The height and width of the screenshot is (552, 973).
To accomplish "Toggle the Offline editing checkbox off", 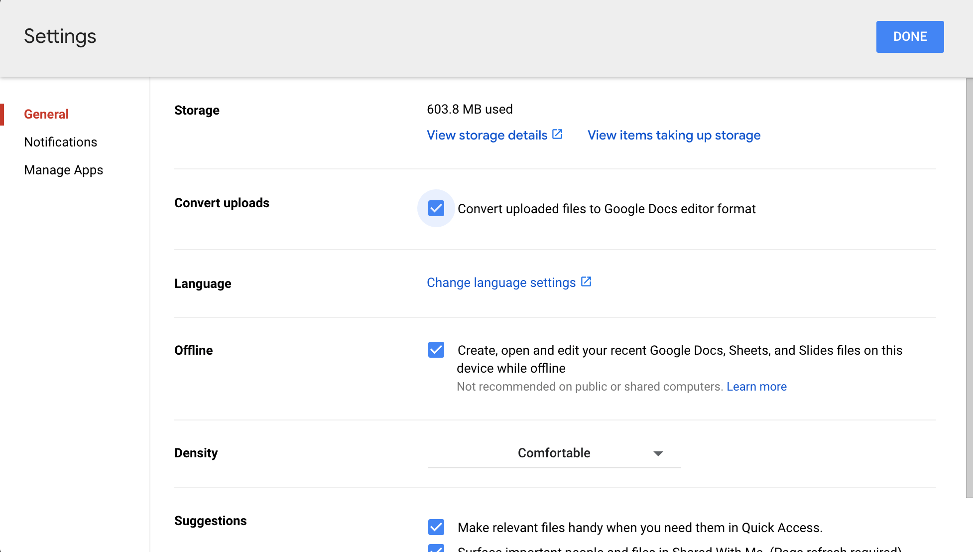I will (436, 350).
